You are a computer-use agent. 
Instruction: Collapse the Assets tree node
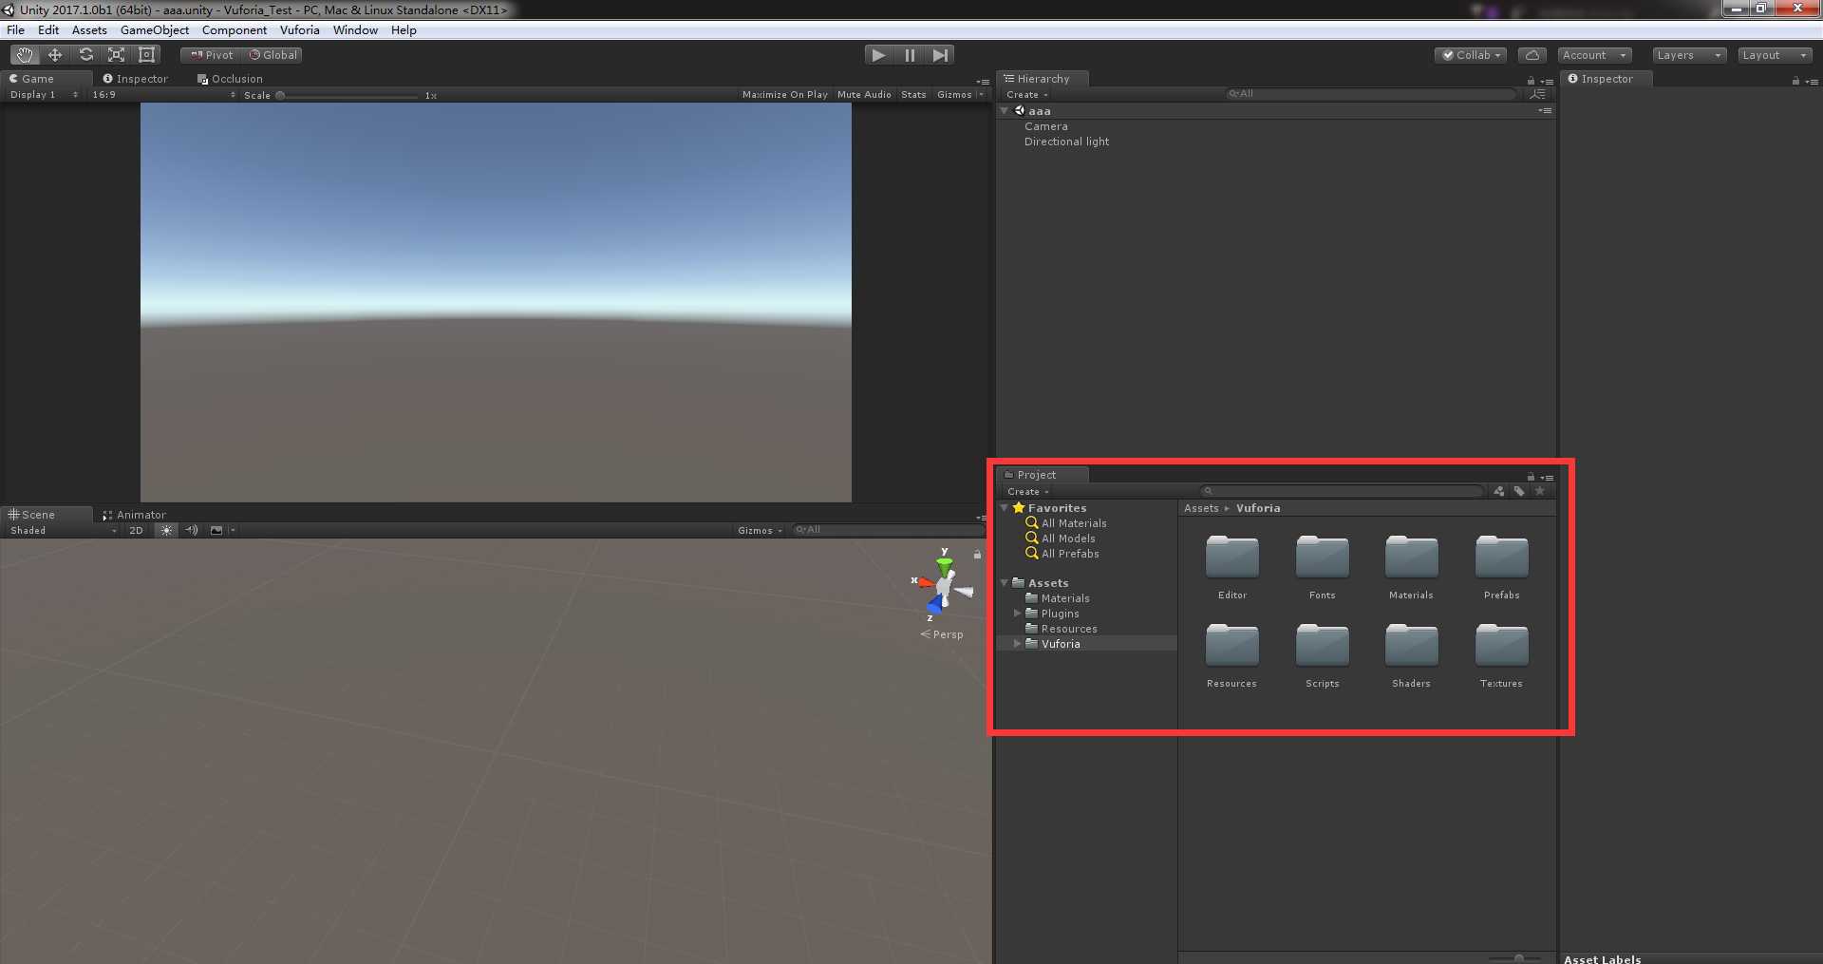click(1005, 583)
